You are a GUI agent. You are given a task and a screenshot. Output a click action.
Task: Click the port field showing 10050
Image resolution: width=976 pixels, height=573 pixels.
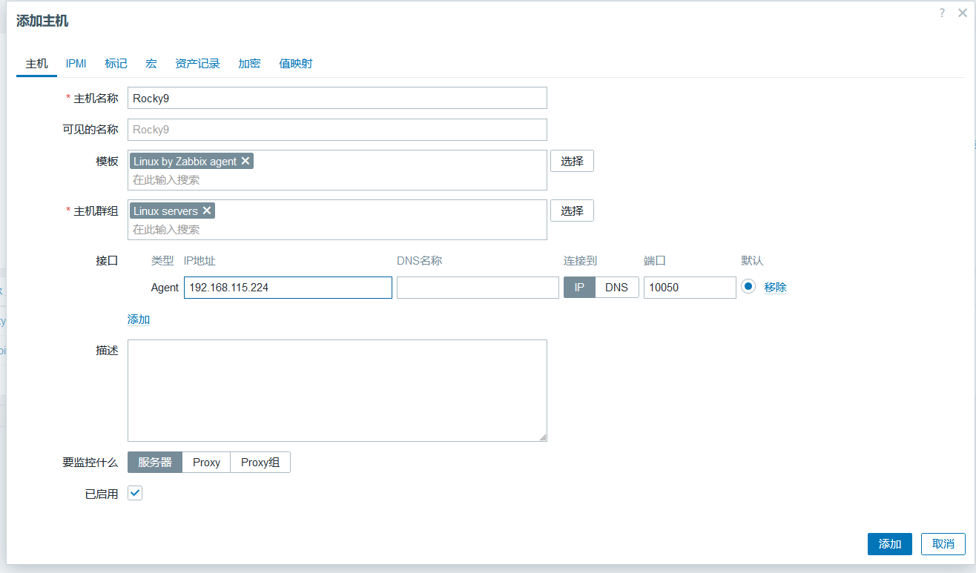[690, 288]
